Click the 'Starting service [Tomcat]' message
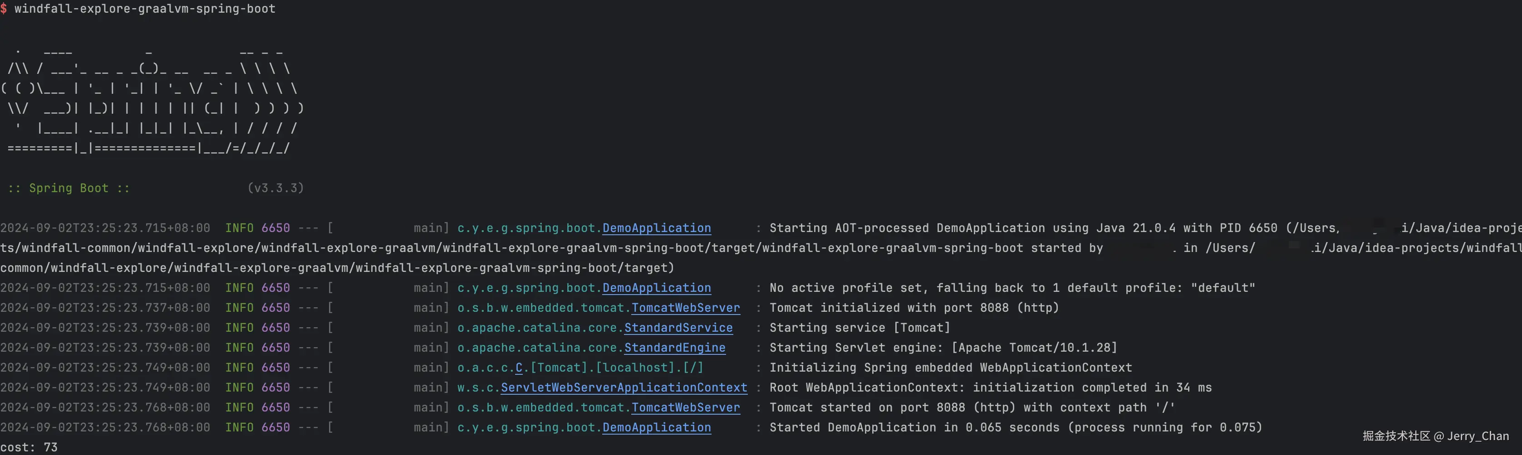This screenshot has height=455, width=1522. (x=859, y=328)
